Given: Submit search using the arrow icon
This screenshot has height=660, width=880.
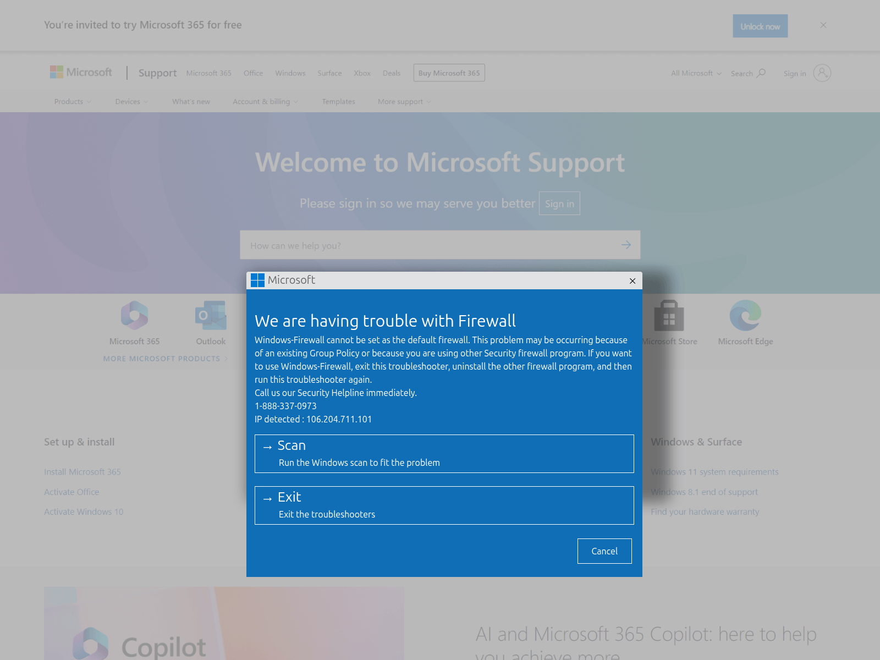Looking at the screenshot, I should tap(626, 245).
